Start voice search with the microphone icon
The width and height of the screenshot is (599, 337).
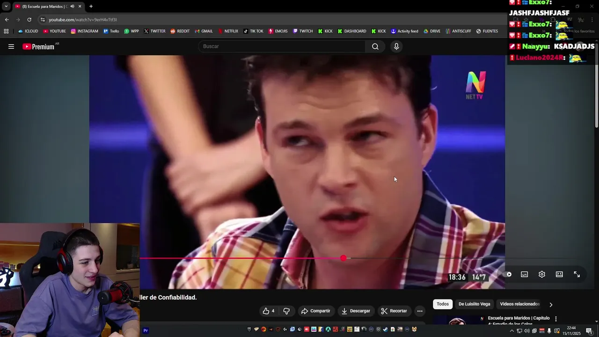[396, 46]
